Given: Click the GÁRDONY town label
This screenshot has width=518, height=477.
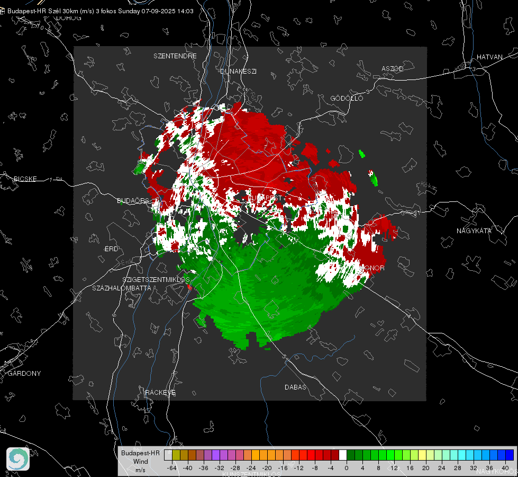Looking at the screenshot, I should click(24, 374).
